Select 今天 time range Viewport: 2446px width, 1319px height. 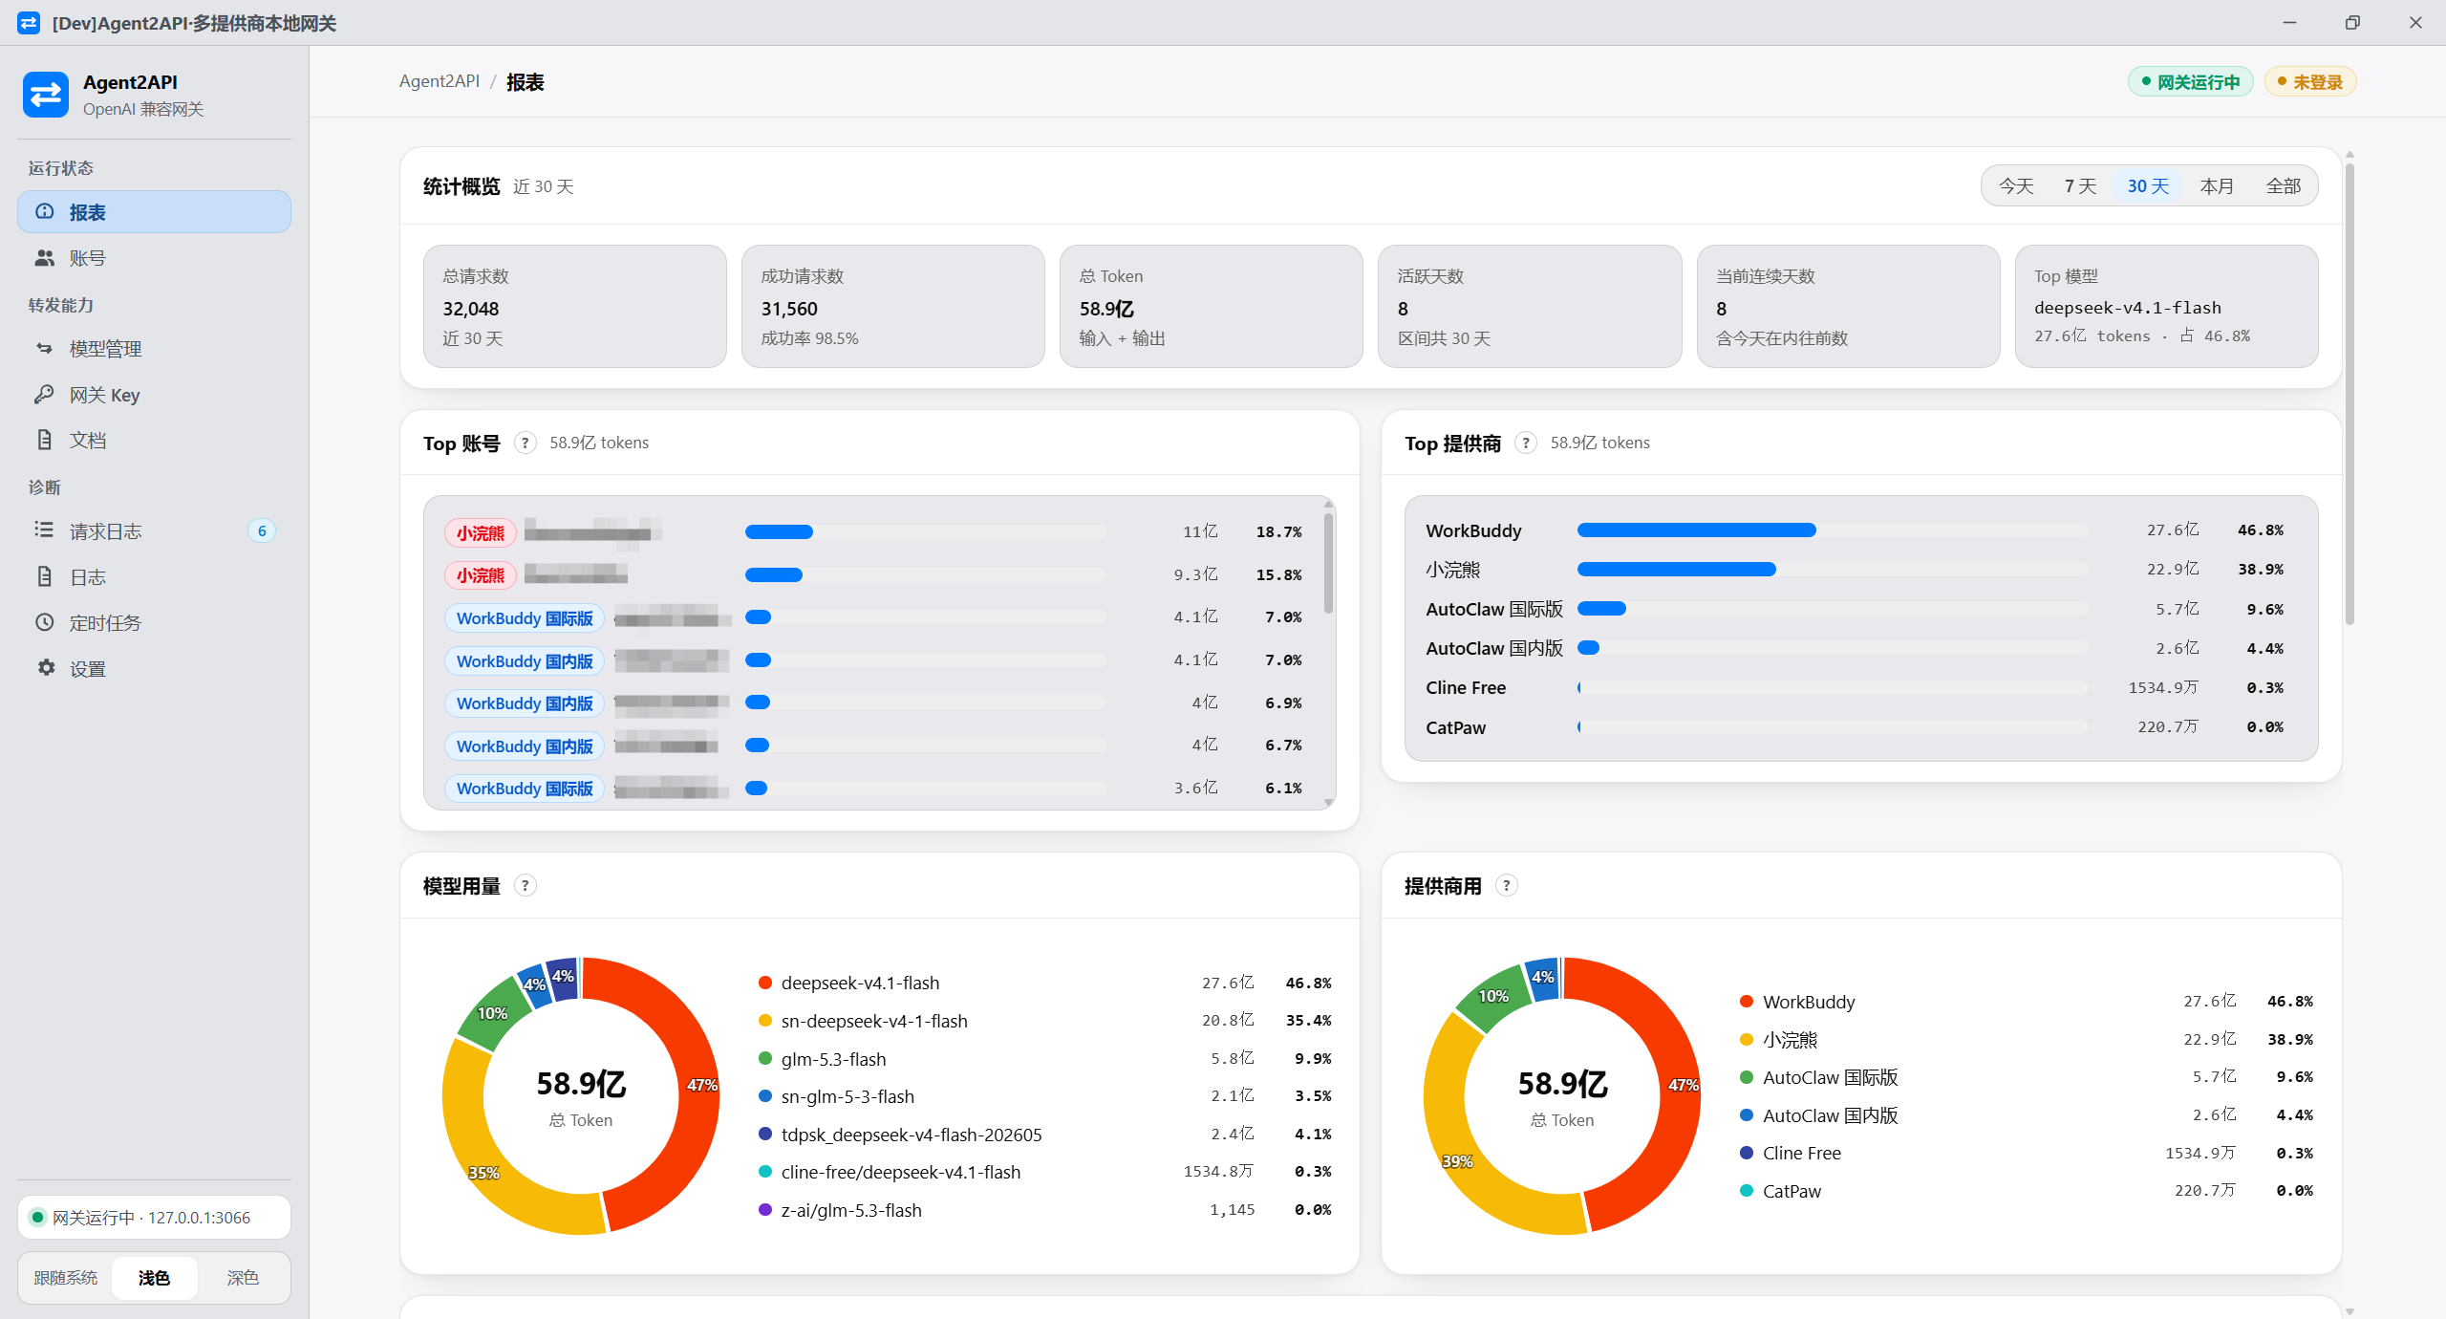2016,185
